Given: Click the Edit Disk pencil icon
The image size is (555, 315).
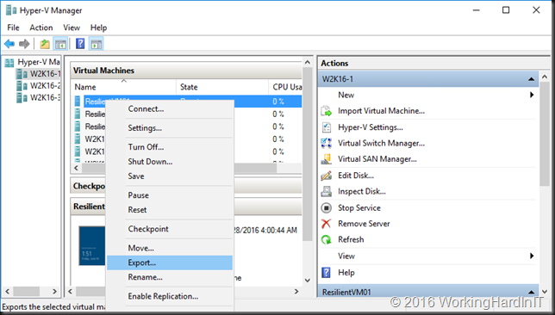Looking at the screenshot, I should coord(326,176).
